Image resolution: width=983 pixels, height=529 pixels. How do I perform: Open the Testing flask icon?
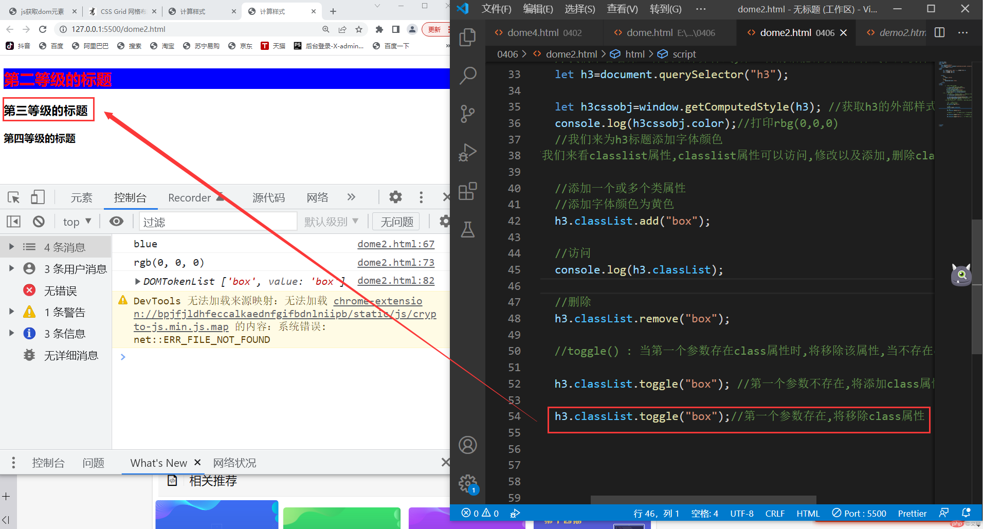(467, 230)
